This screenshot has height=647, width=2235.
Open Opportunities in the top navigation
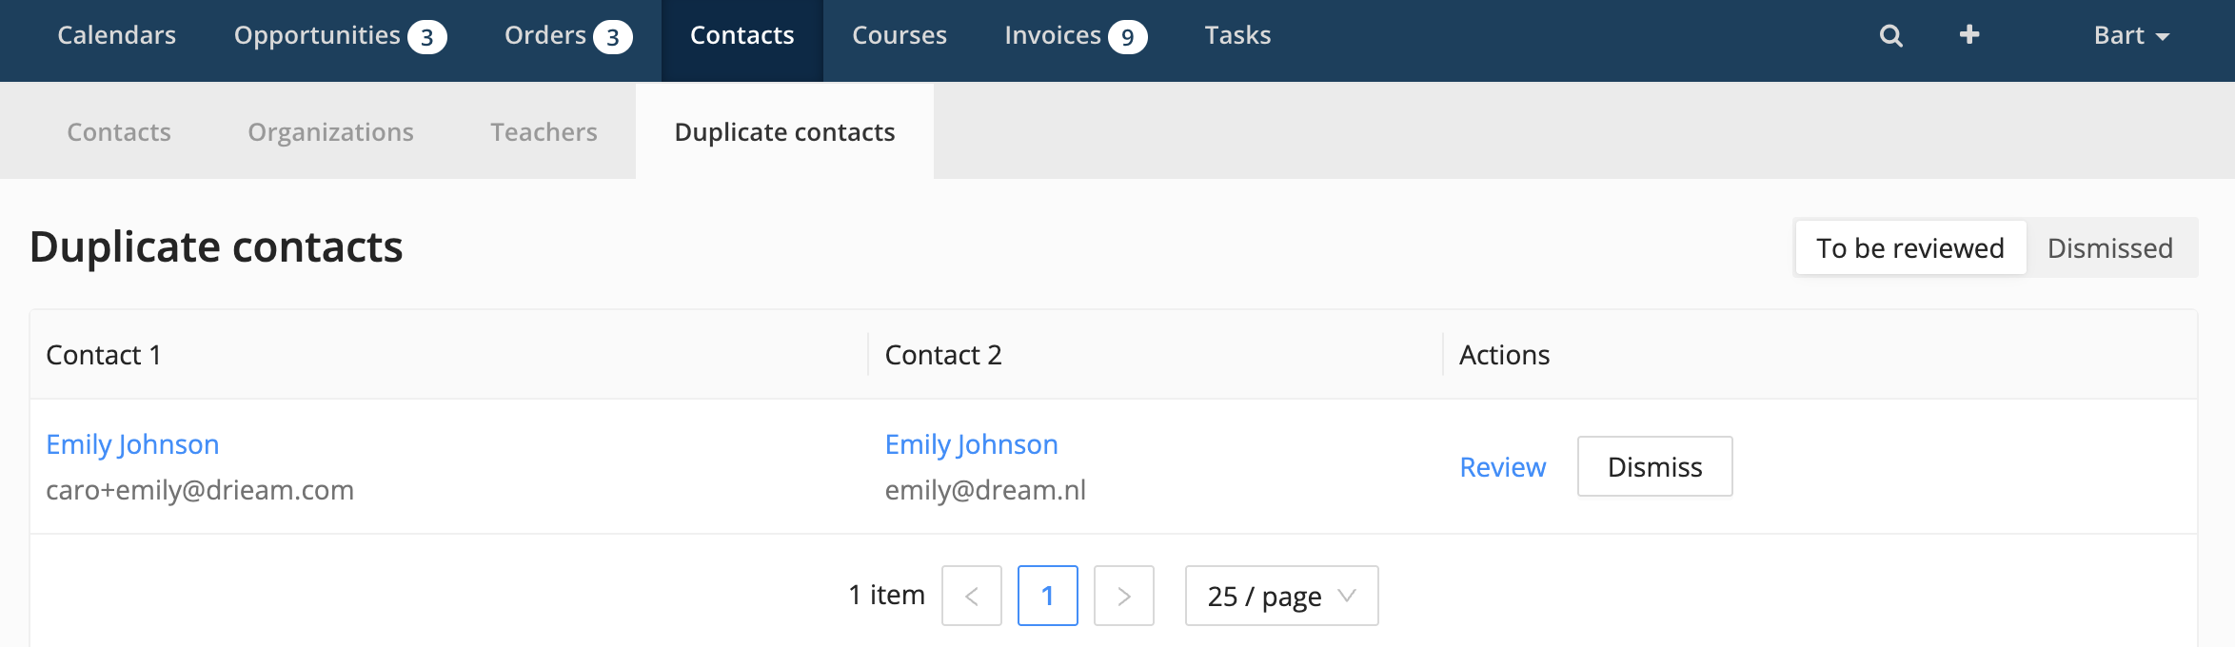(x=340, y=36)
